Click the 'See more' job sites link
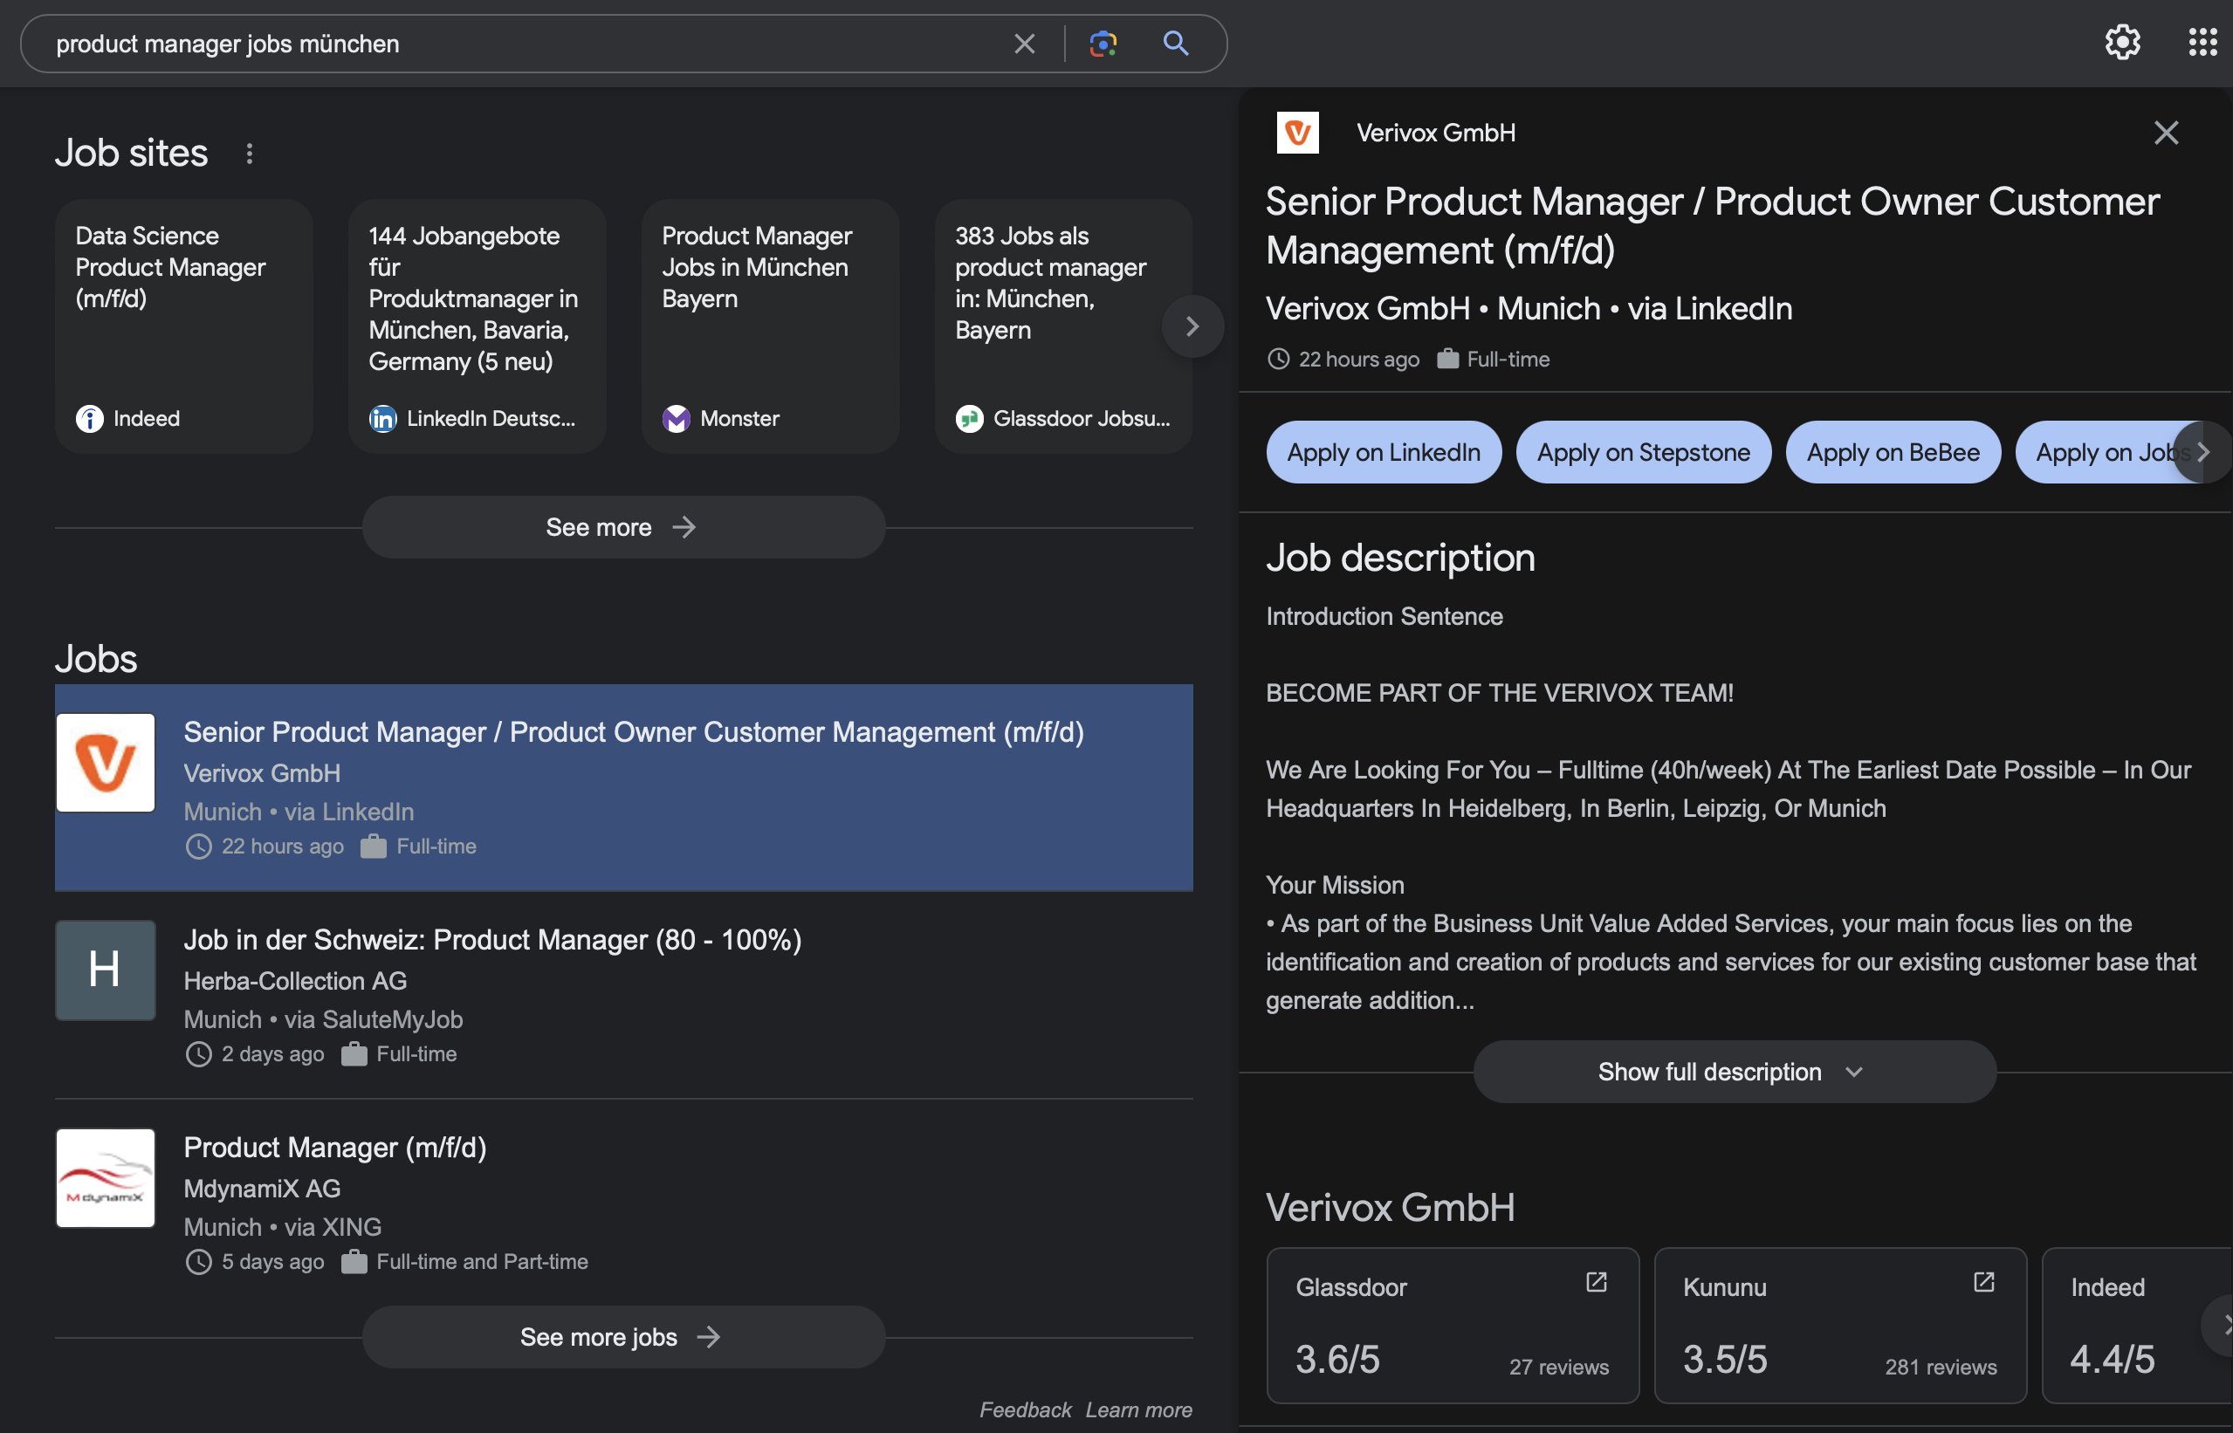Viewport: 2233px width, 1433px height. pyautogui.click(x=623, y=524)
